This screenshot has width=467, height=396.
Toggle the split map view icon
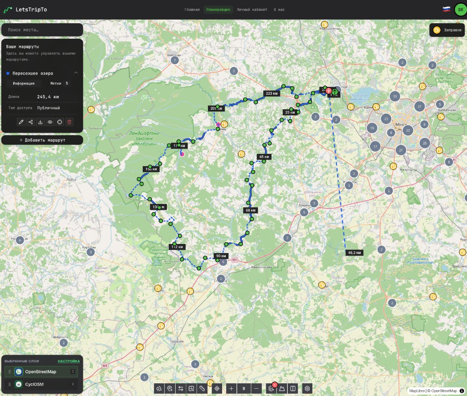(293, 388)
